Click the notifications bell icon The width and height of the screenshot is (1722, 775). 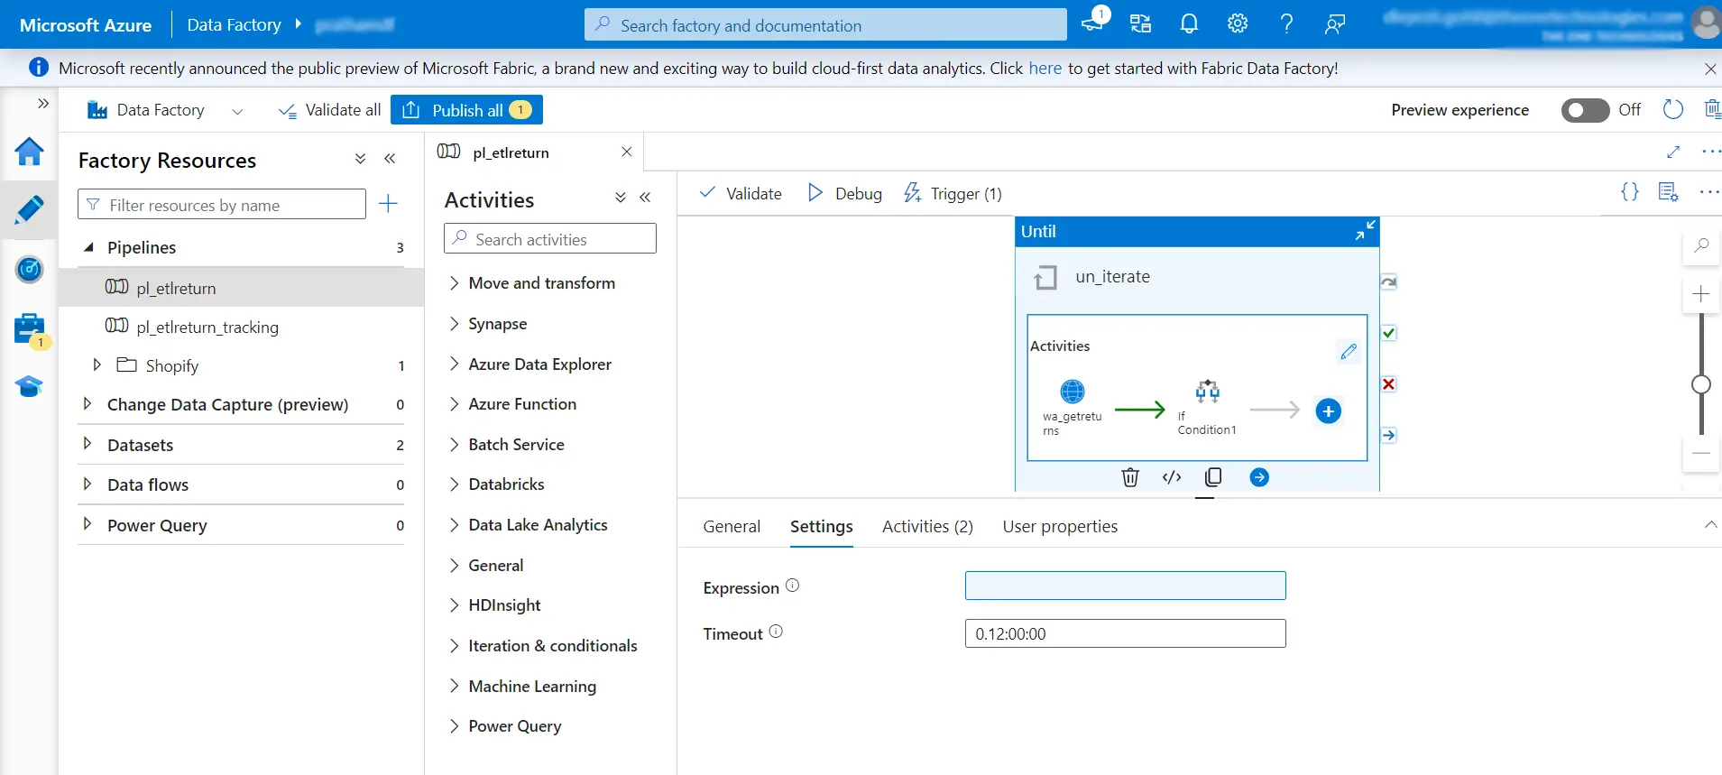1189,24
